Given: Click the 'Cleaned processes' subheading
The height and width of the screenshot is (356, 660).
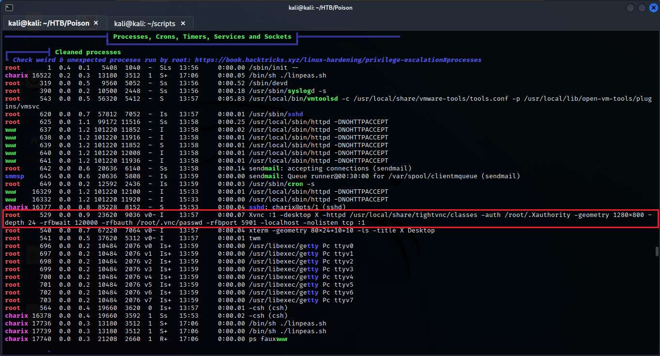Looking at the screenshot, I should (x=88, y=52).
